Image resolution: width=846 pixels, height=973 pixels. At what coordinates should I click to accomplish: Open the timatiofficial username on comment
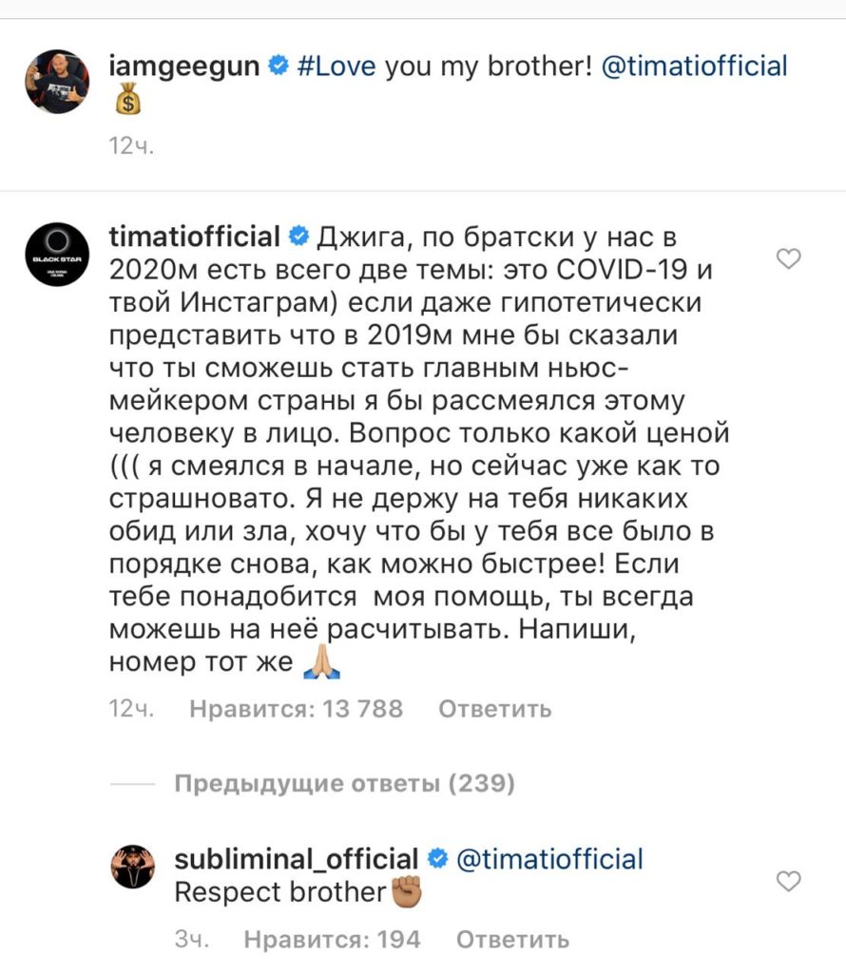[x=195, y=236]
